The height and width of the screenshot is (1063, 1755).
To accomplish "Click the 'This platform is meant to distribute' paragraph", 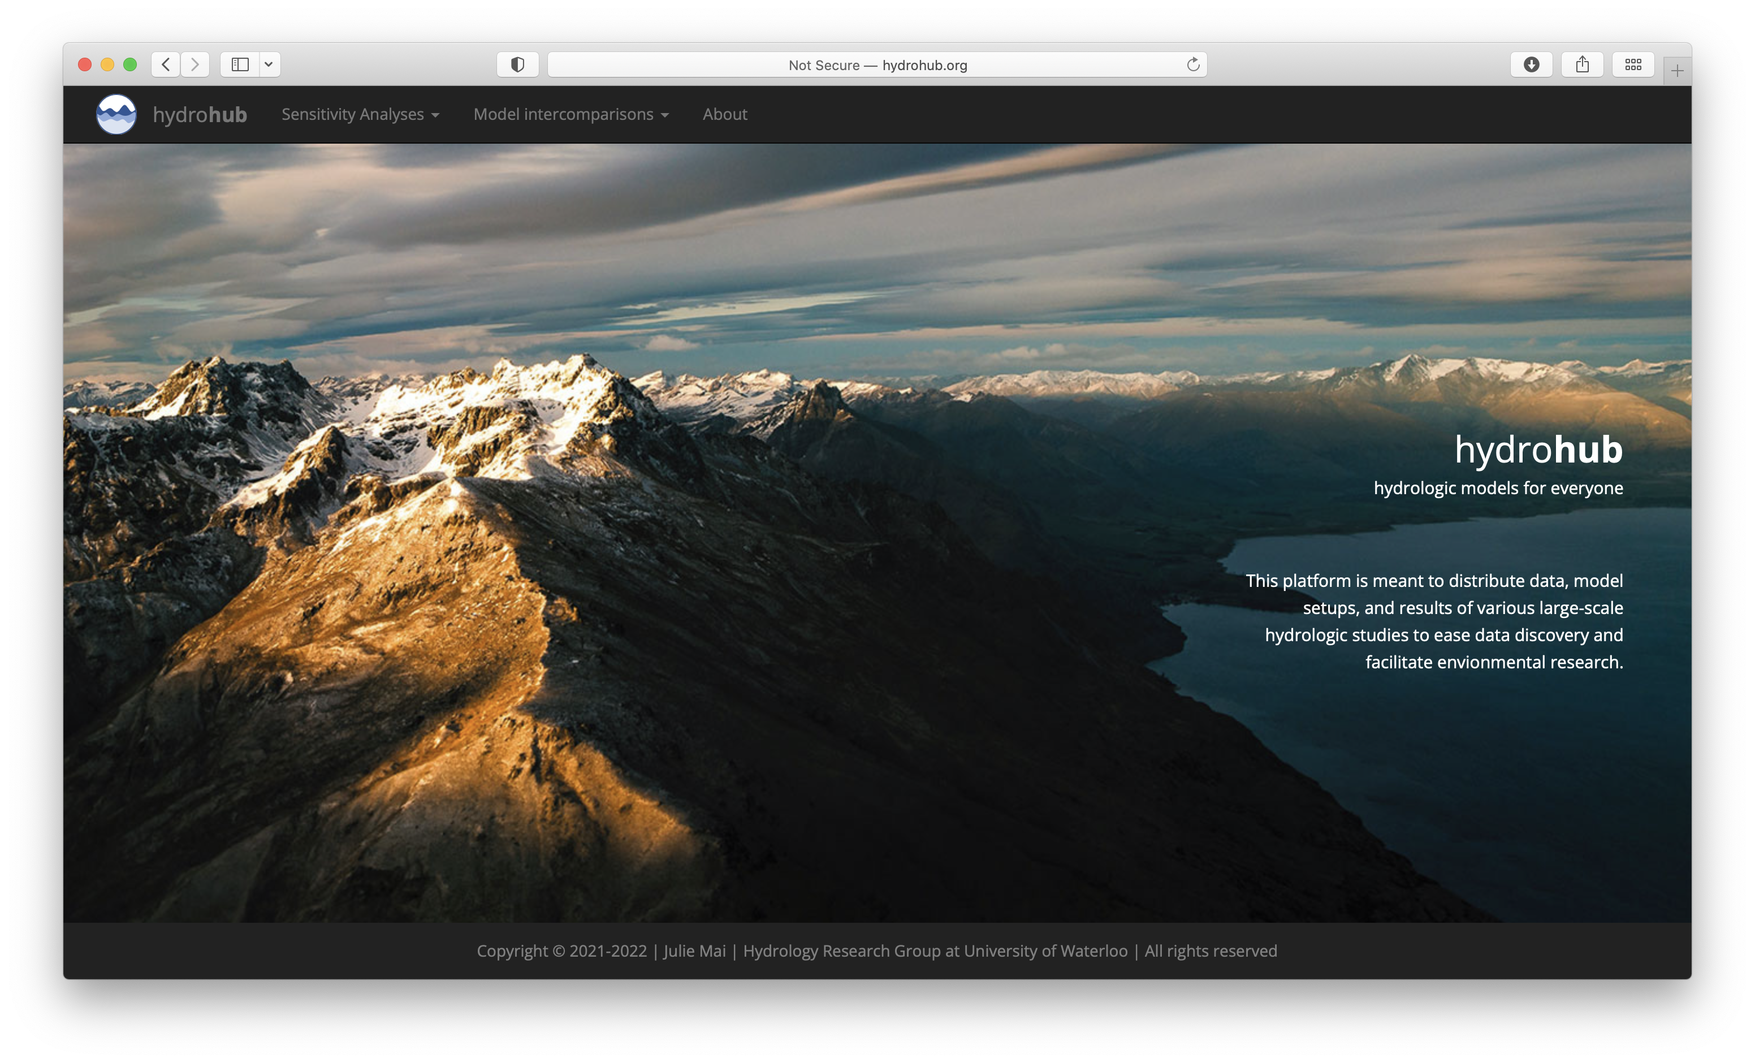I will [x=1434, y=621].
